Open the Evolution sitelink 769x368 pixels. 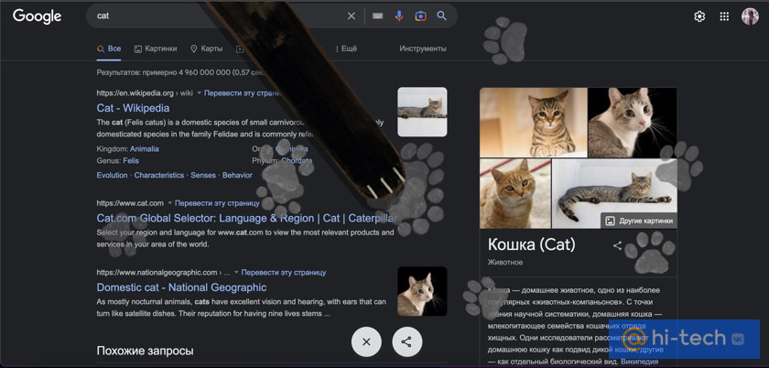(112, 175)
